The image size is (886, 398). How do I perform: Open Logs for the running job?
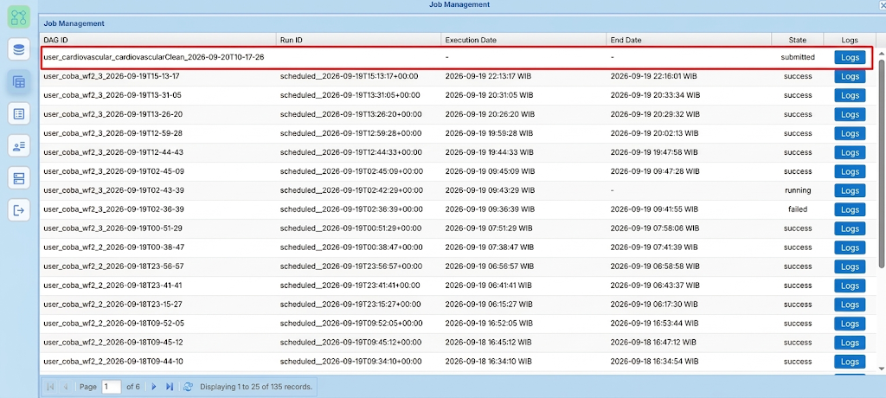tap(850, 190)
